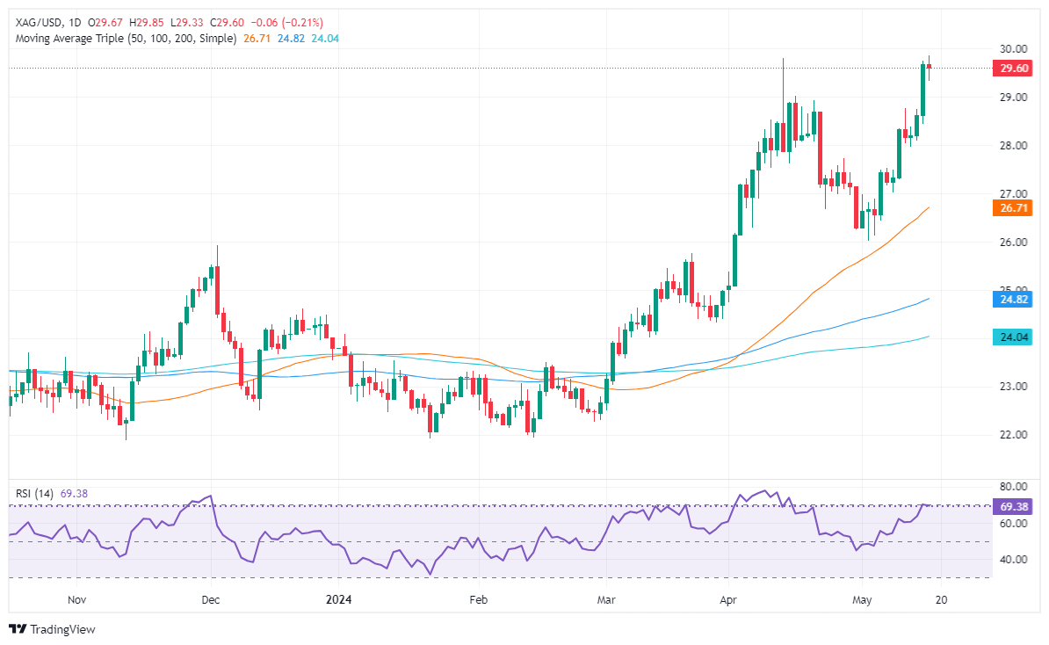Select the 1D interval in chart header
The height and width of the screenshot is (645, 1049).
coord(74,23)
